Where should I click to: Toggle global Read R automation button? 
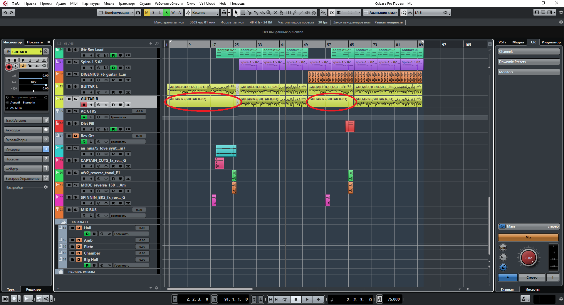click(167, 13)
